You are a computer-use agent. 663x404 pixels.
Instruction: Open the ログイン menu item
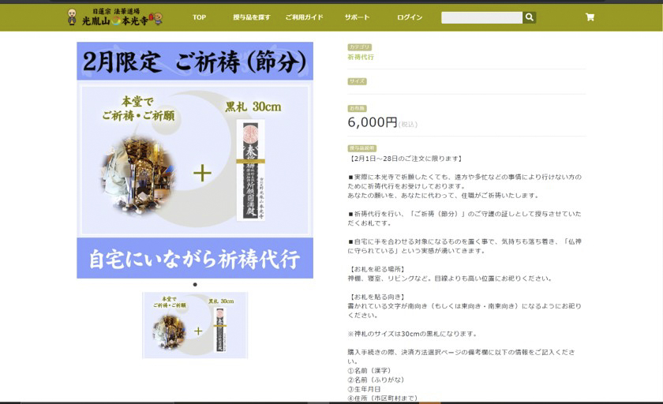[x=410, y=17]
